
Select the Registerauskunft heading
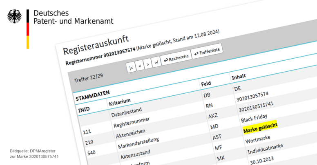pos(96,45)
